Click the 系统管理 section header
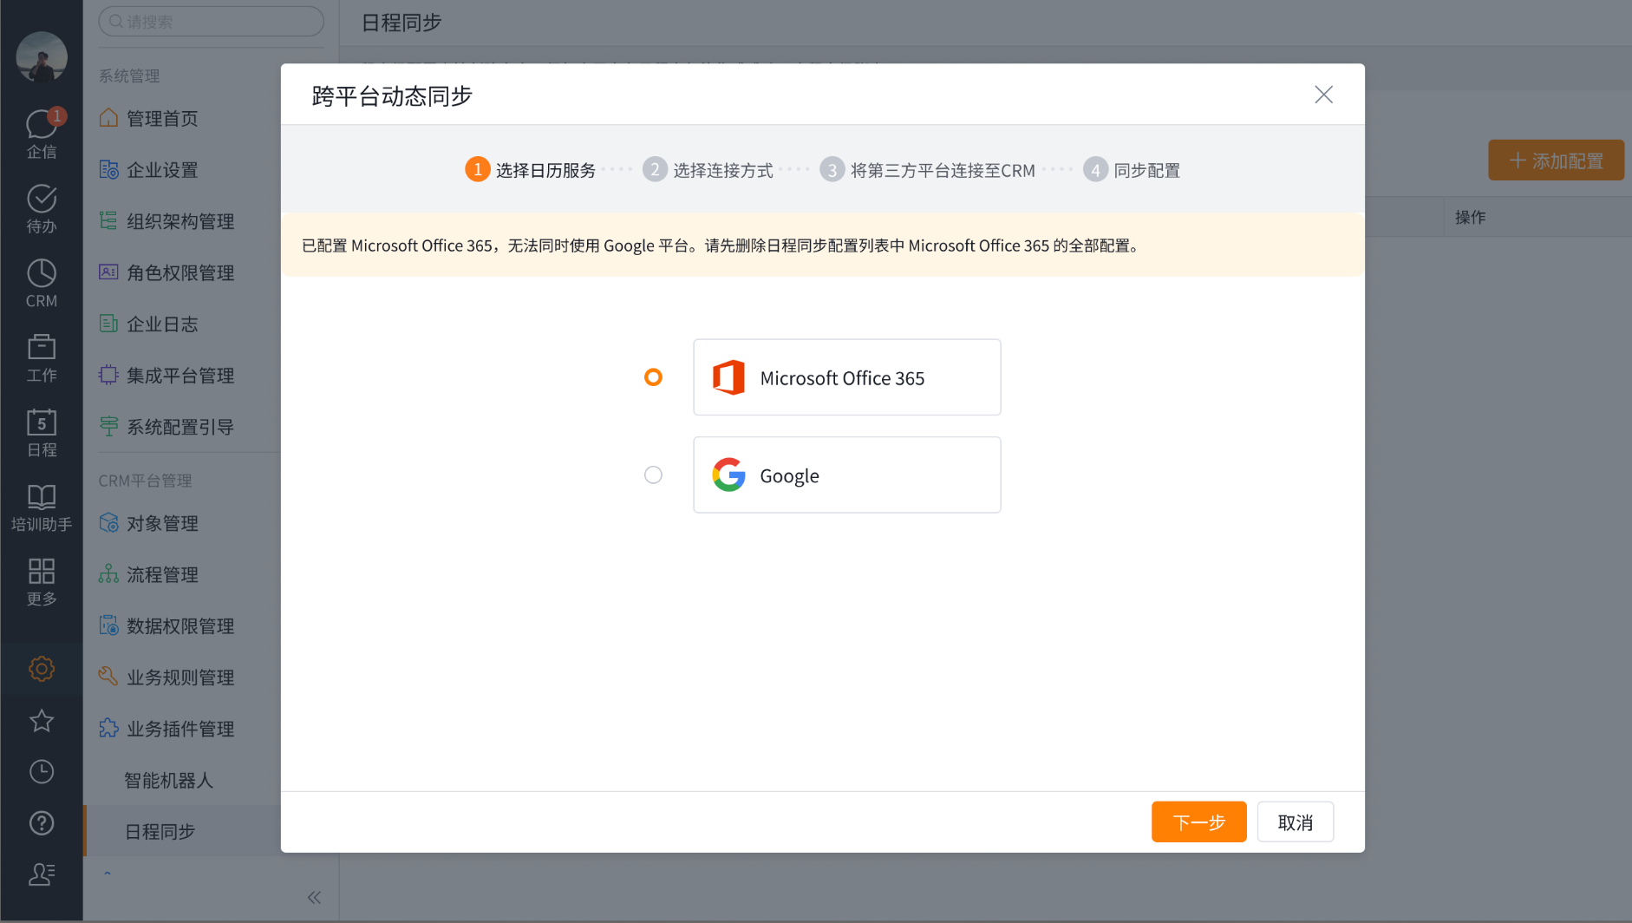The width and height of the screenshot is (1632, 923). (x=129, y=75)
